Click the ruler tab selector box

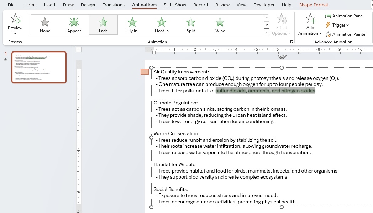[79, 49]
